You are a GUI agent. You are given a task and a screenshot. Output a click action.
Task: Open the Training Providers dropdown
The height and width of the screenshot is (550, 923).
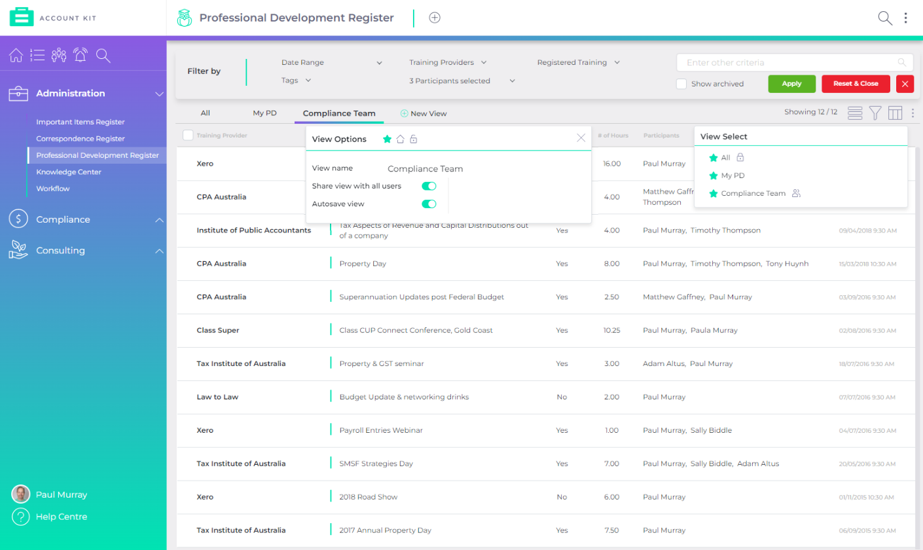[448, 63]
